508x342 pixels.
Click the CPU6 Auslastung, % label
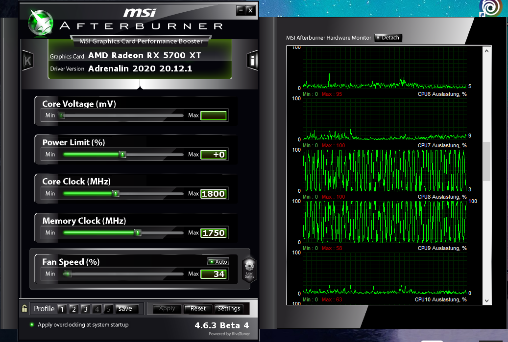[442, 94]
